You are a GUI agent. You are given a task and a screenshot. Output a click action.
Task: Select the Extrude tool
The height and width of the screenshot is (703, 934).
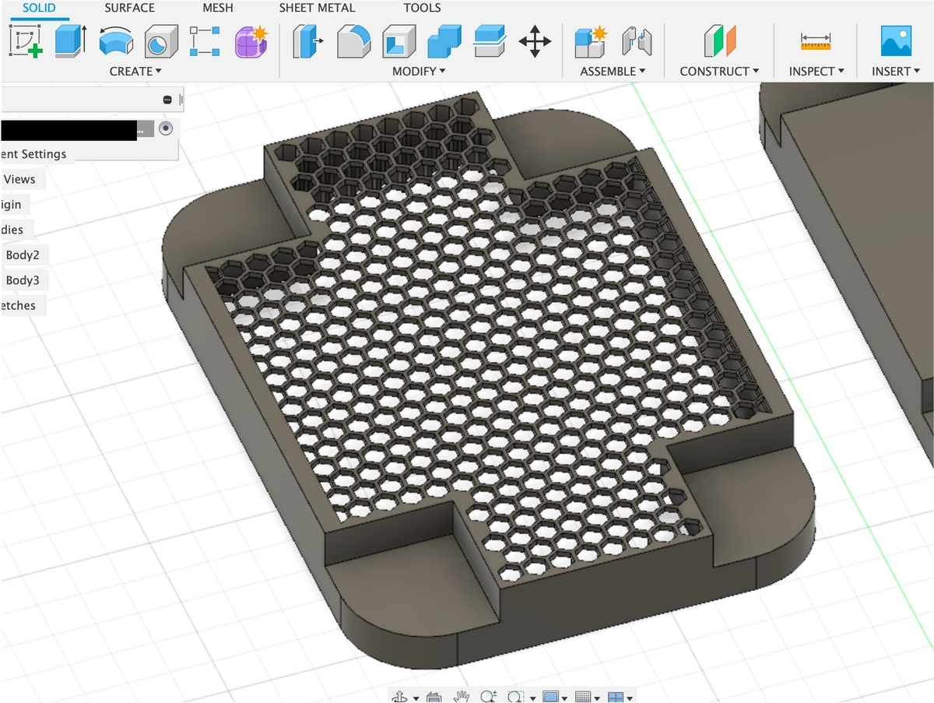(x=71, y=40)
